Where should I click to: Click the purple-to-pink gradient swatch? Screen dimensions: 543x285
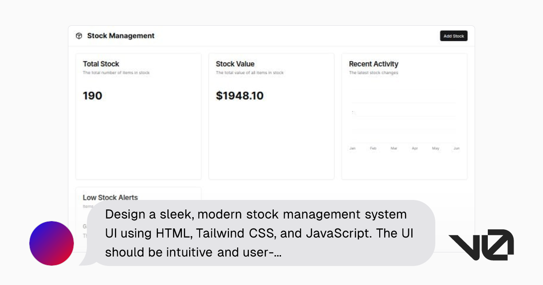tap(51, 243)
